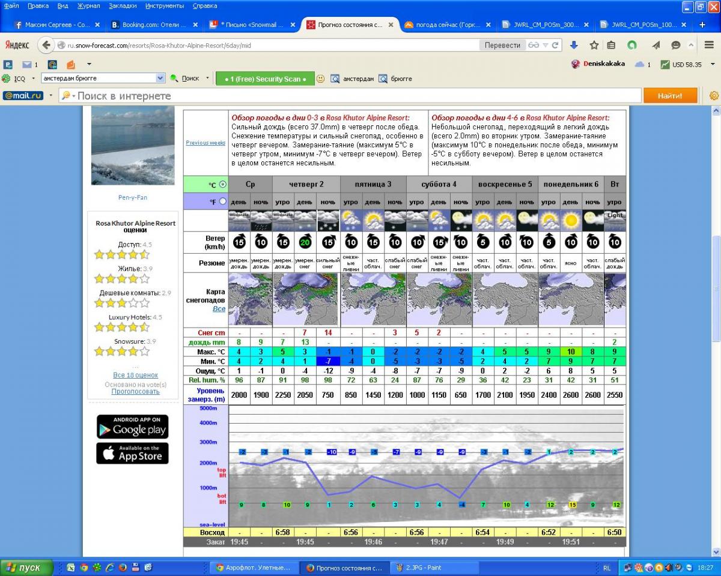Expand the Поиск button dropdown arrow
Image resolution: width=721 pixels, height=576 pixels.
tap(207, 79)
